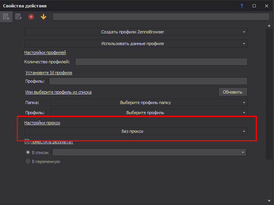The width and height of the screenshot is (274, 205).
Task: Select the 'В список' radio button
Action: pyautogui.click(x=28, y=153)
